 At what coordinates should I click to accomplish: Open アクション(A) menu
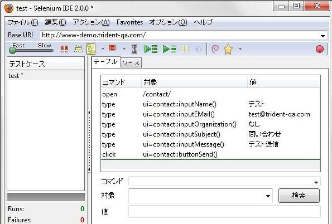92,22
